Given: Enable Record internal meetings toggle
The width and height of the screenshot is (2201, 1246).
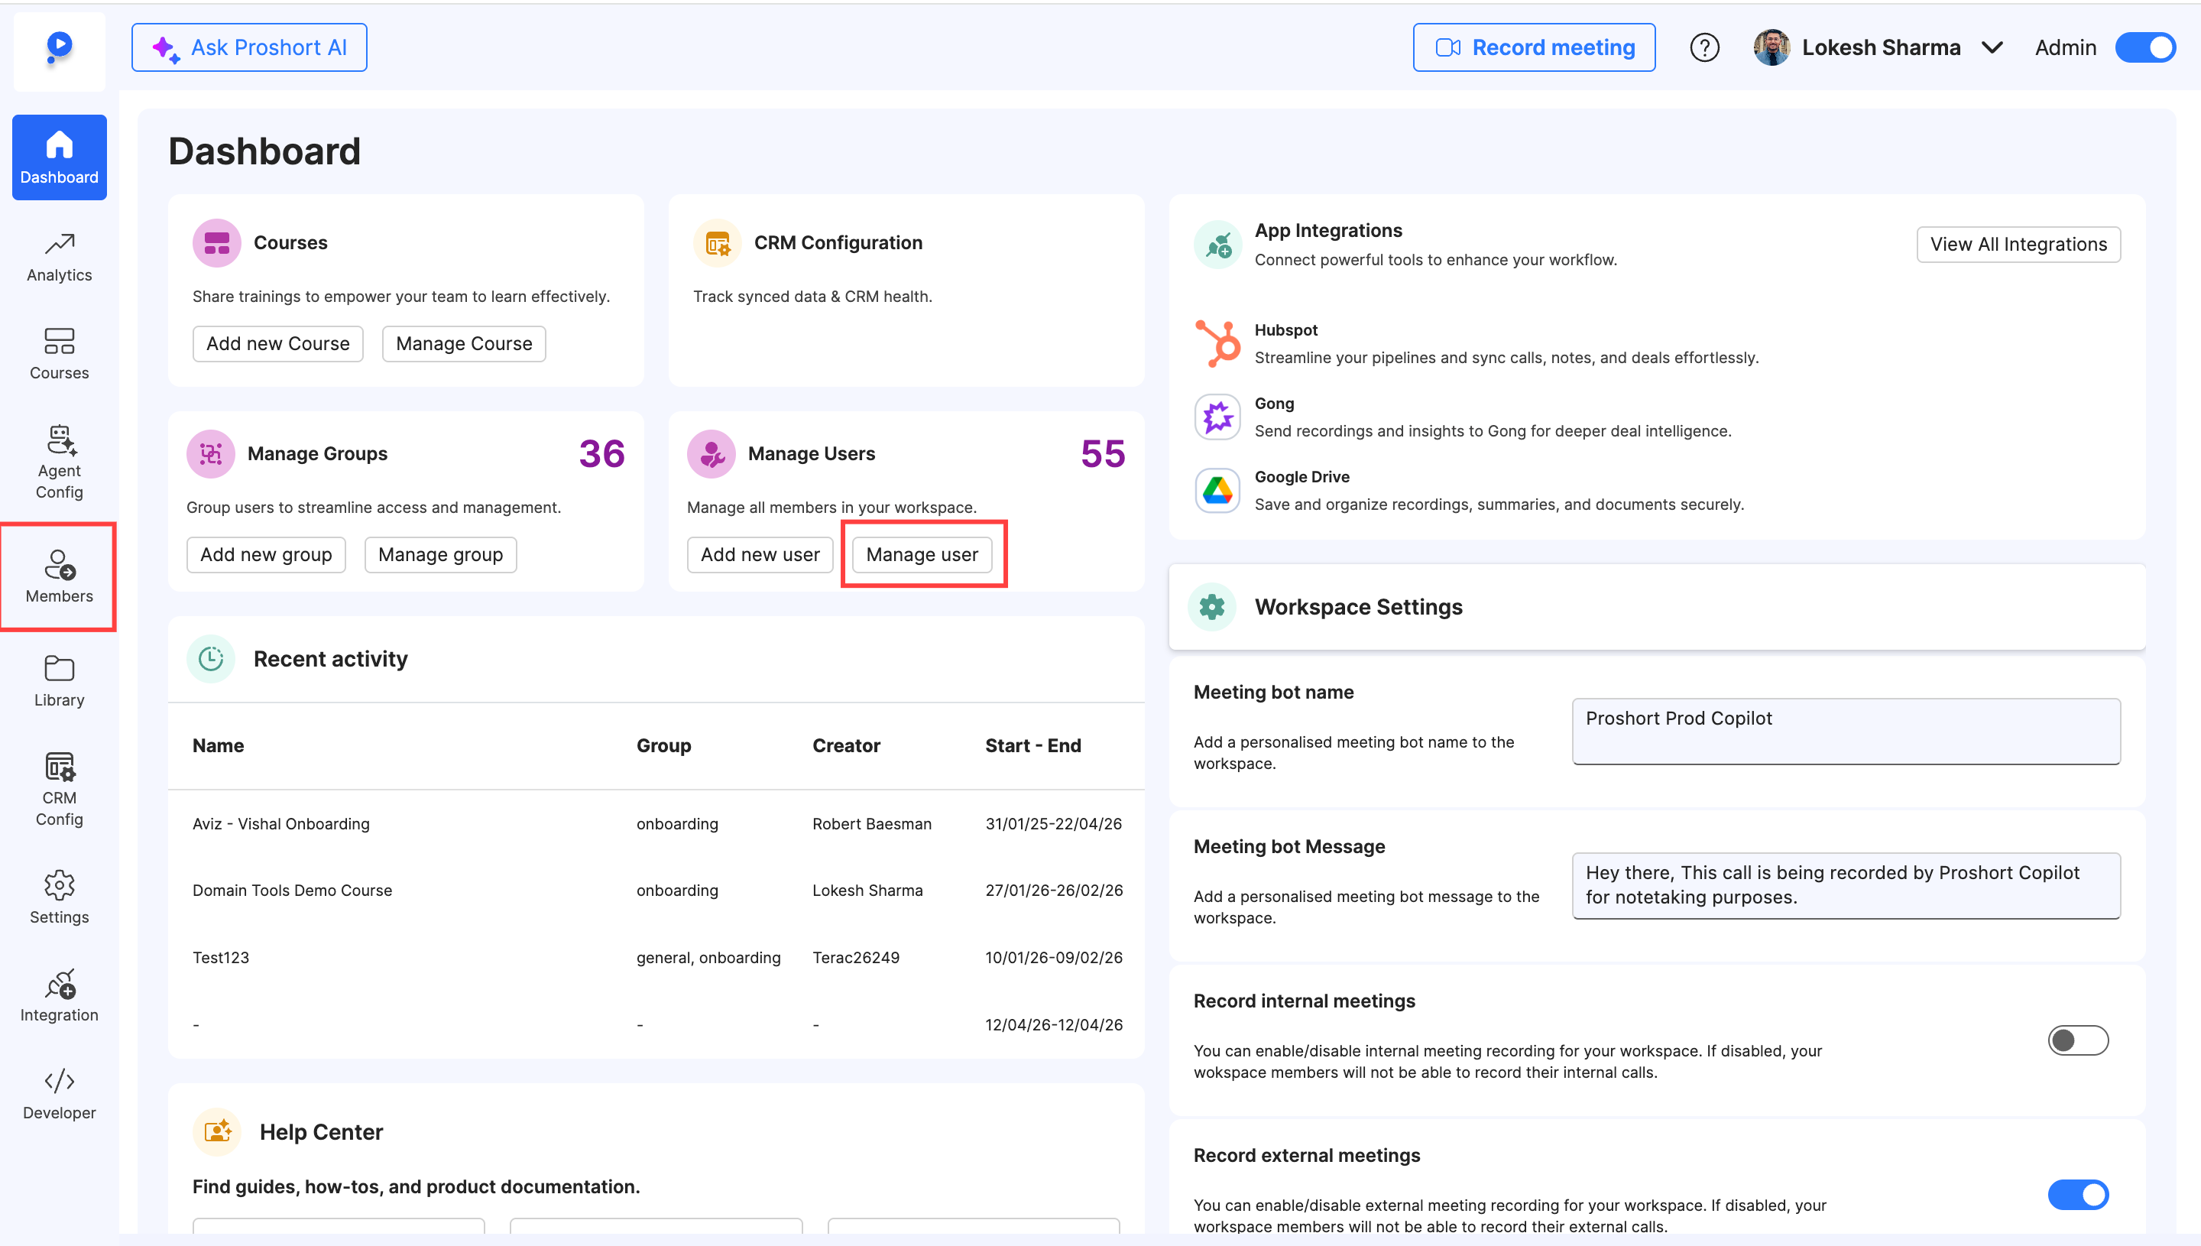Looking at the screenshot, I should 2077,1040.
